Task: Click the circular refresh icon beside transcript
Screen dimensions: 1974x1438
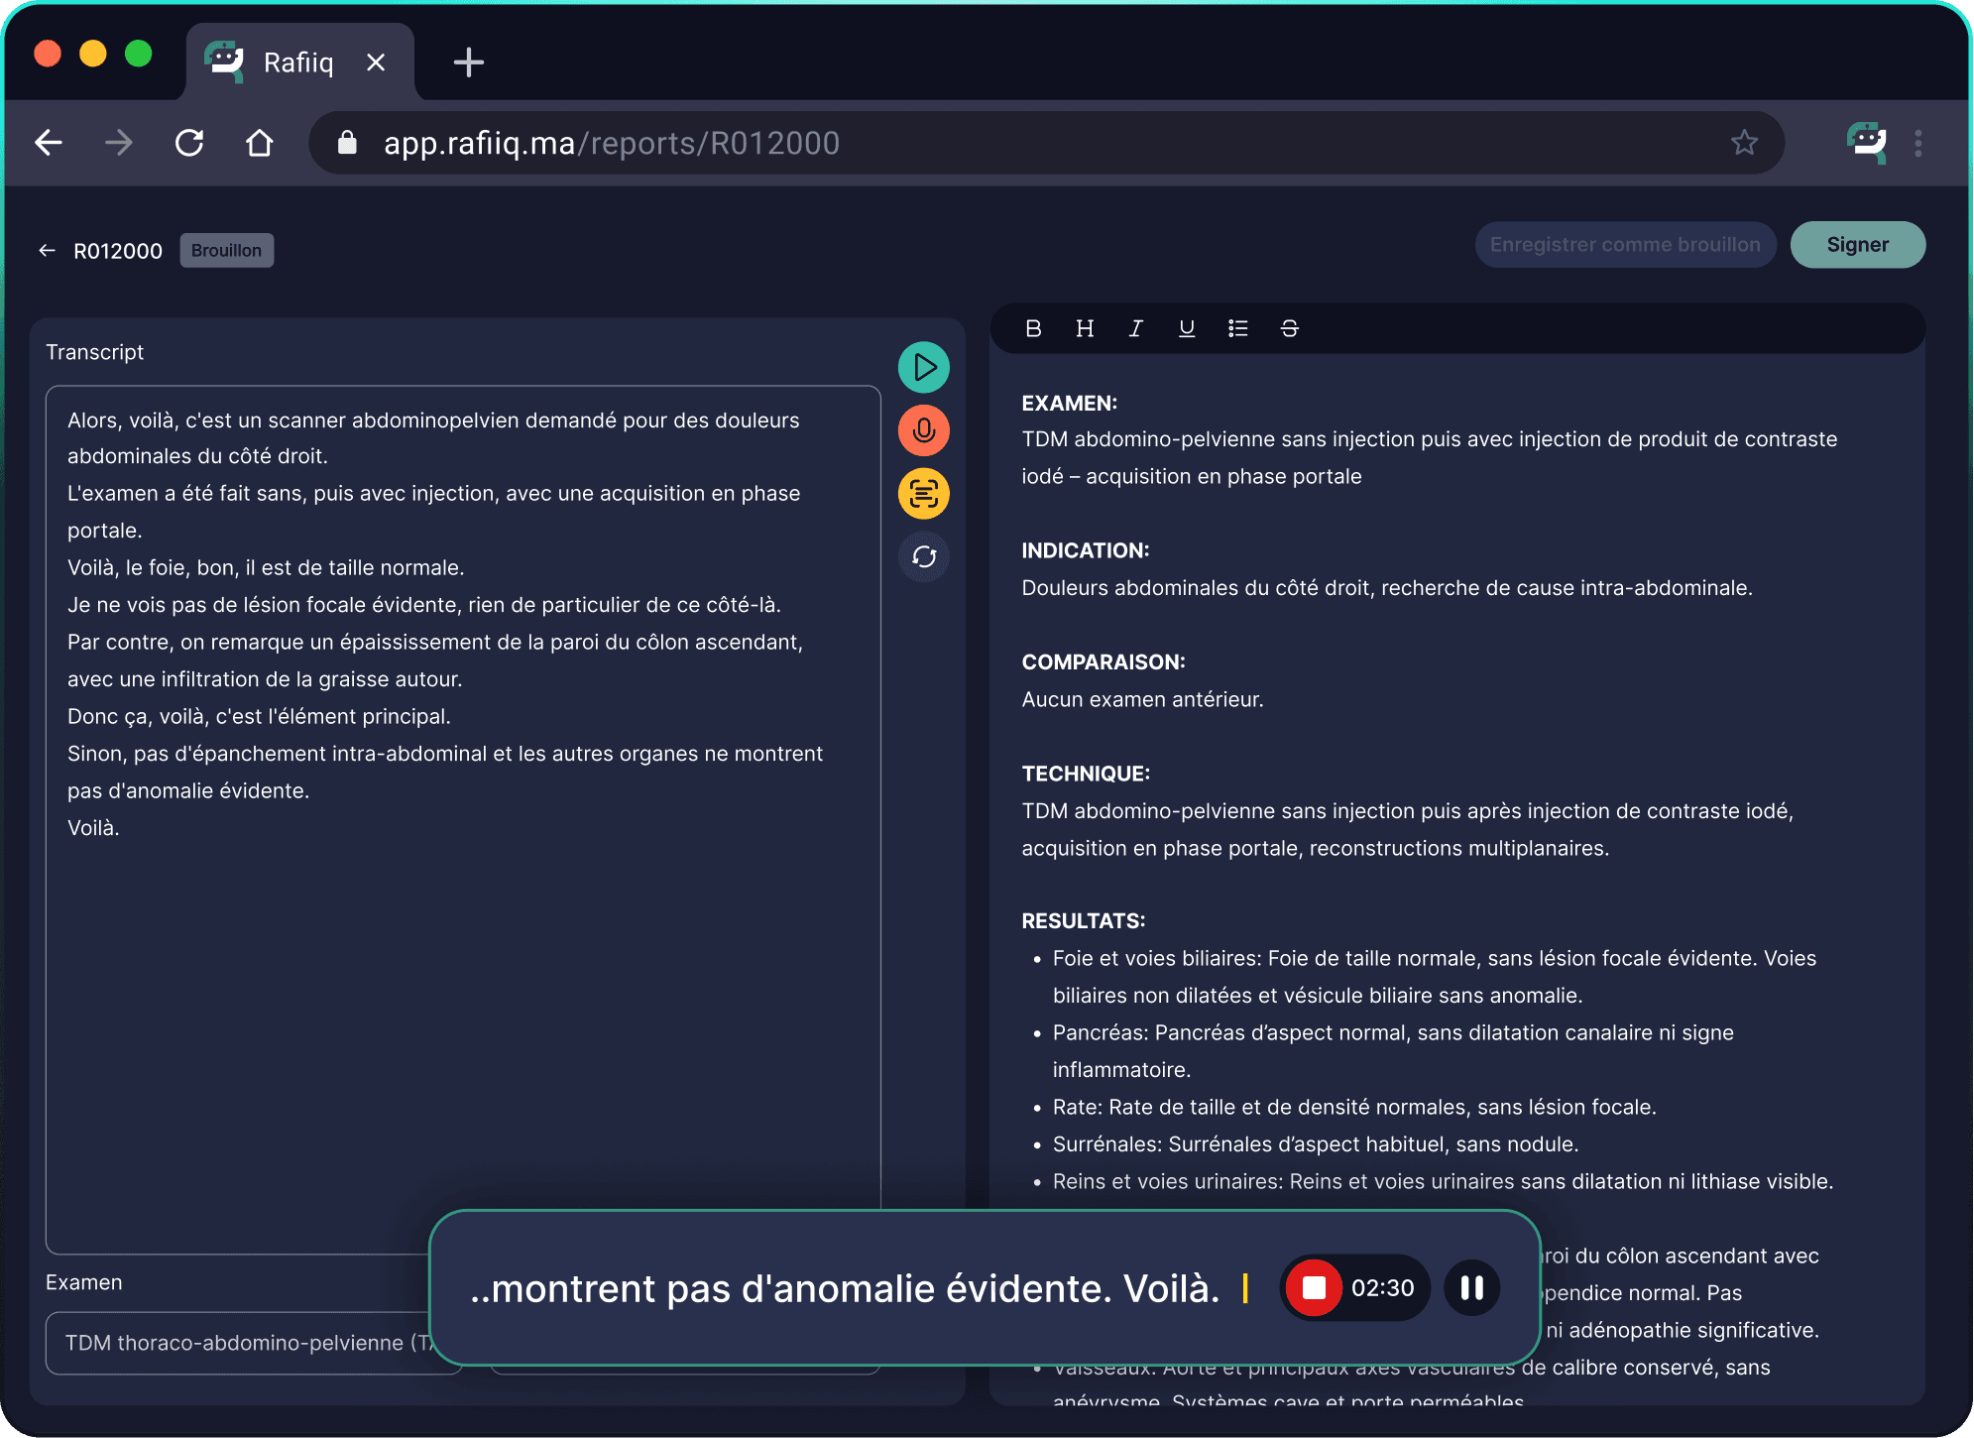Action: point(923,557)
